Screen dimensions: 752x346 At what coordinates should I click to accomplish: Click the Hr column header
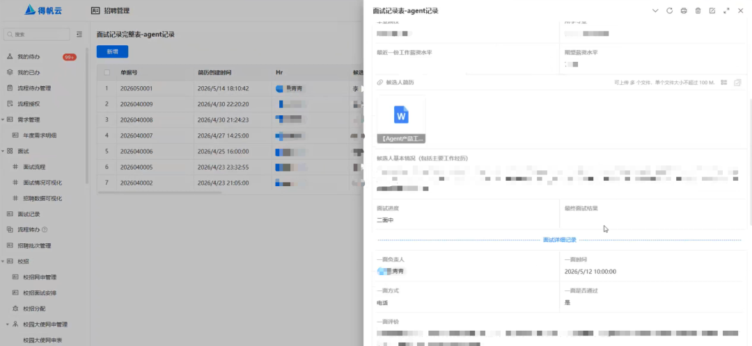pos(279,73)
